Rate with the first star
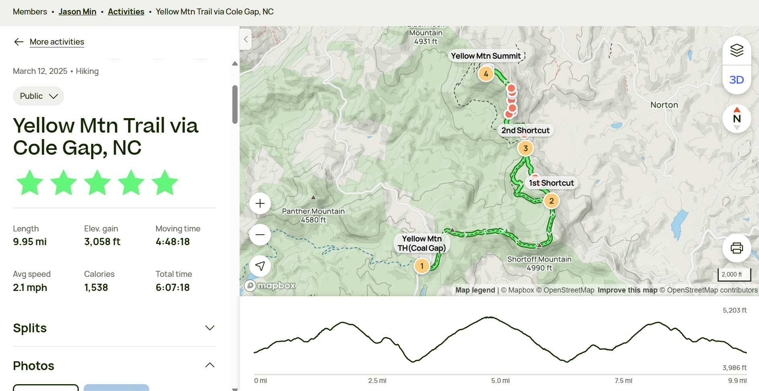 coord(30,182)
